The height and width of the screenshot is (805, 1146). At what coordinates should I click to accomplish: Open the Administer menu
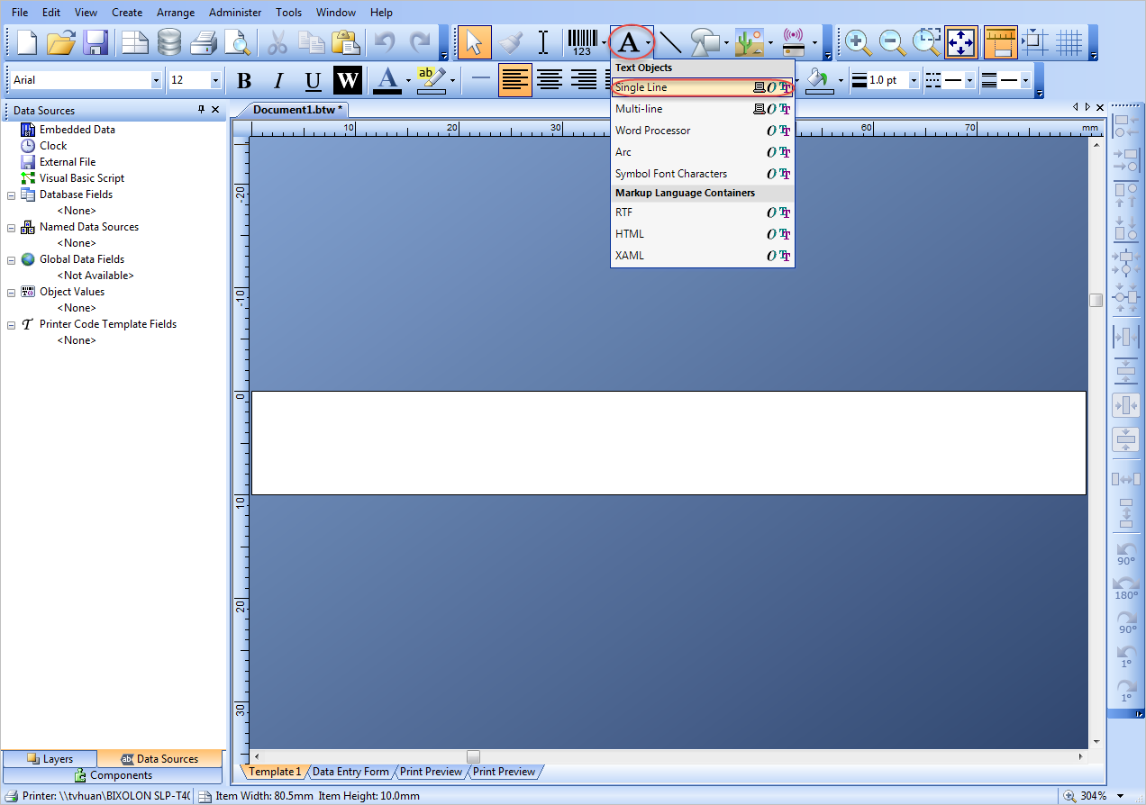tap(235, 13)
